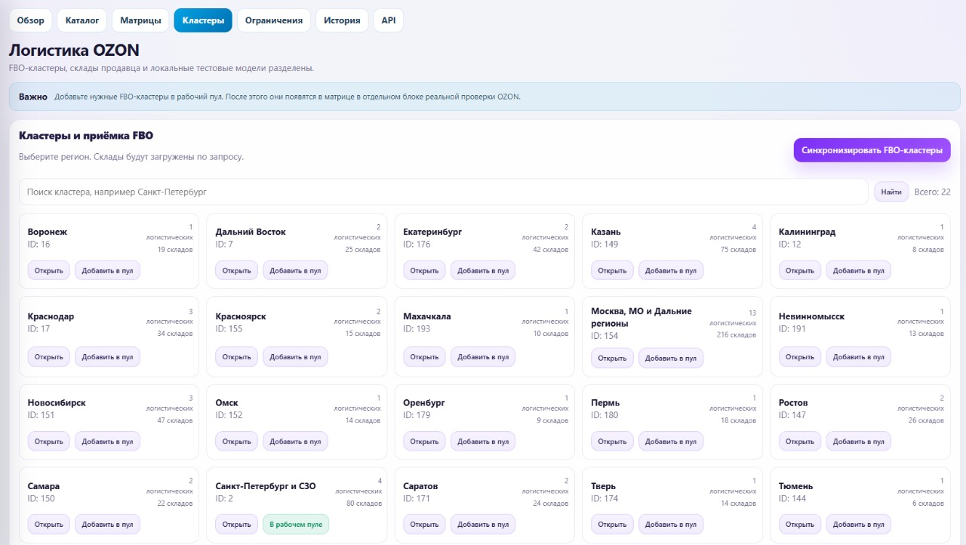The image size is (966, 545).
Task: Add Тюмень cluster to the pool
Action: pyautogui.click(x=858, y=525)
